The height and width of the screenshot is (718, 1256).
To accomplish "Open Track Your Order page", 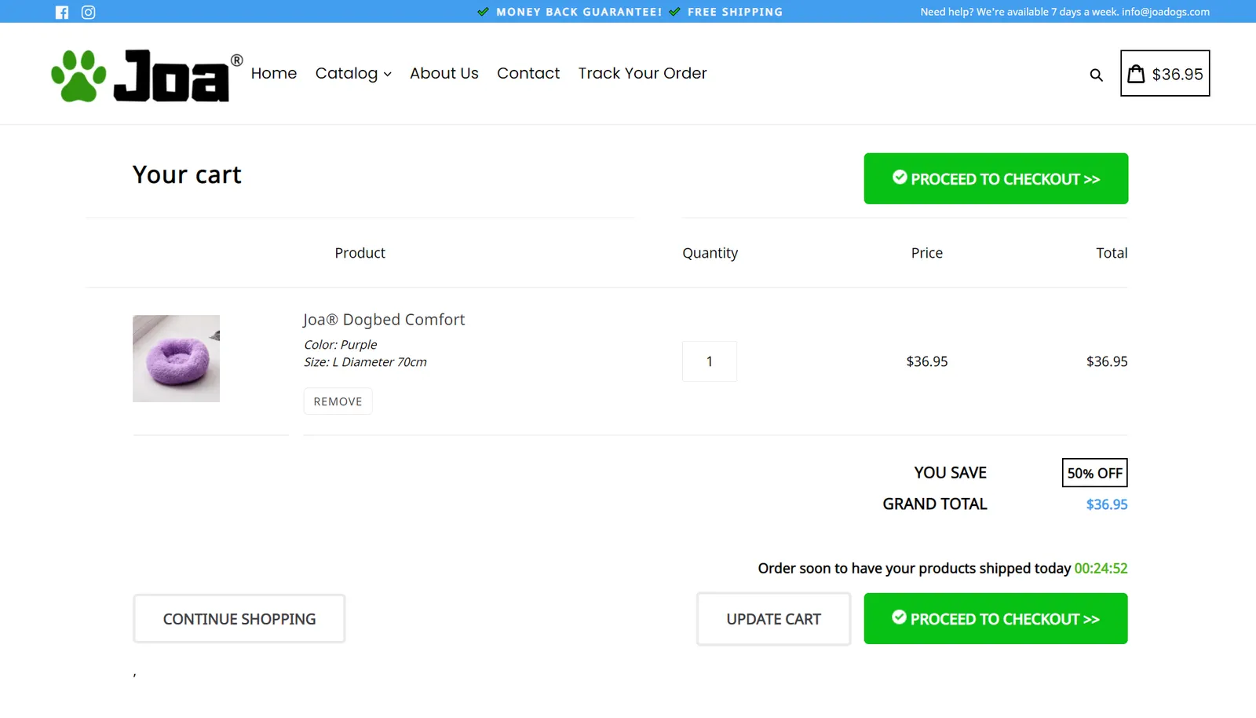I will point(643,73).
